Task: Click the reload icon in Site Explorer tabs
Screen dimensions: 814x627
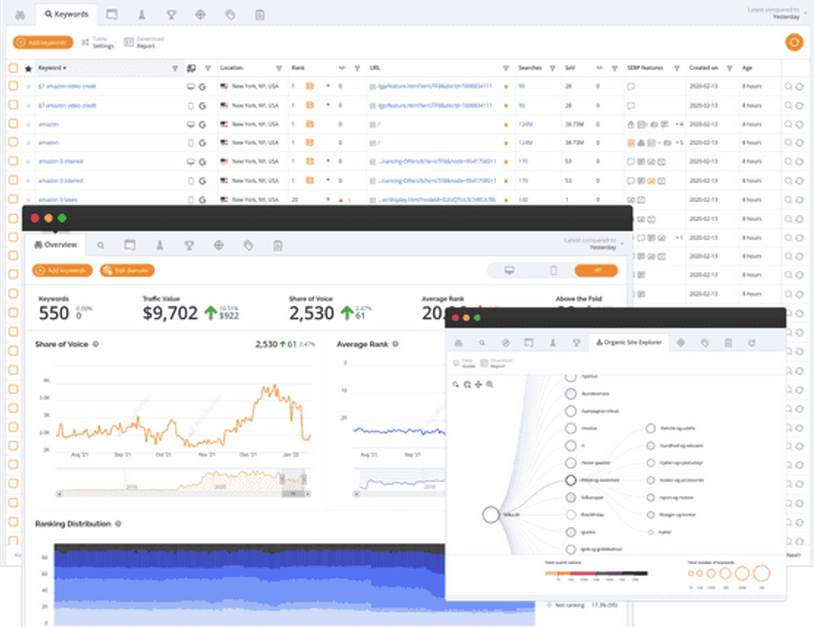Action: (x=752, y=342)
